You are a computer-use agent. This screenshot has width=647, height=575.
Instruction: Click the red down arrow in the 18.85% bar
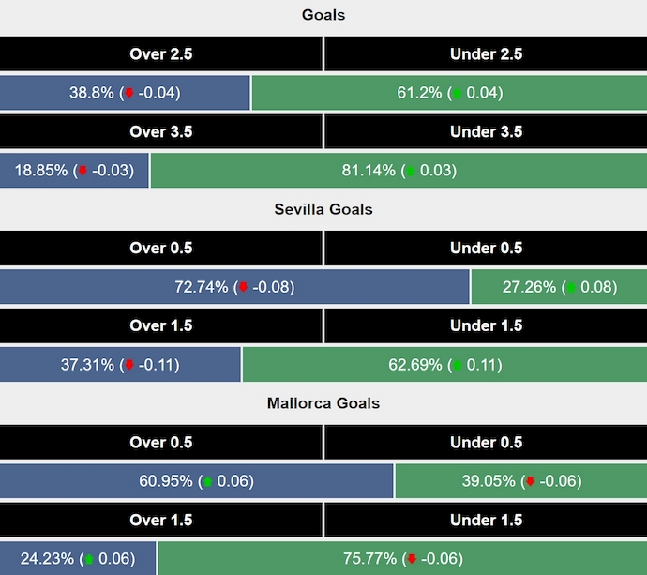coord(83,171)
